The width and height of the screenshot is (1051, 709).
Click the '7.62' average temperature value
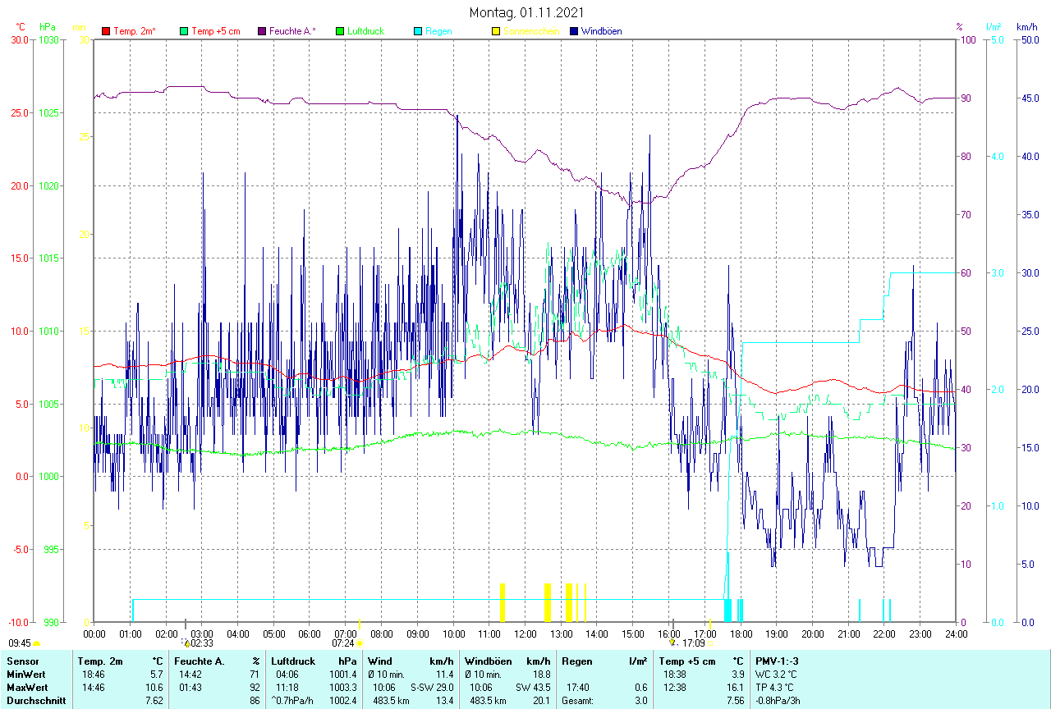[x=154, y=701]
